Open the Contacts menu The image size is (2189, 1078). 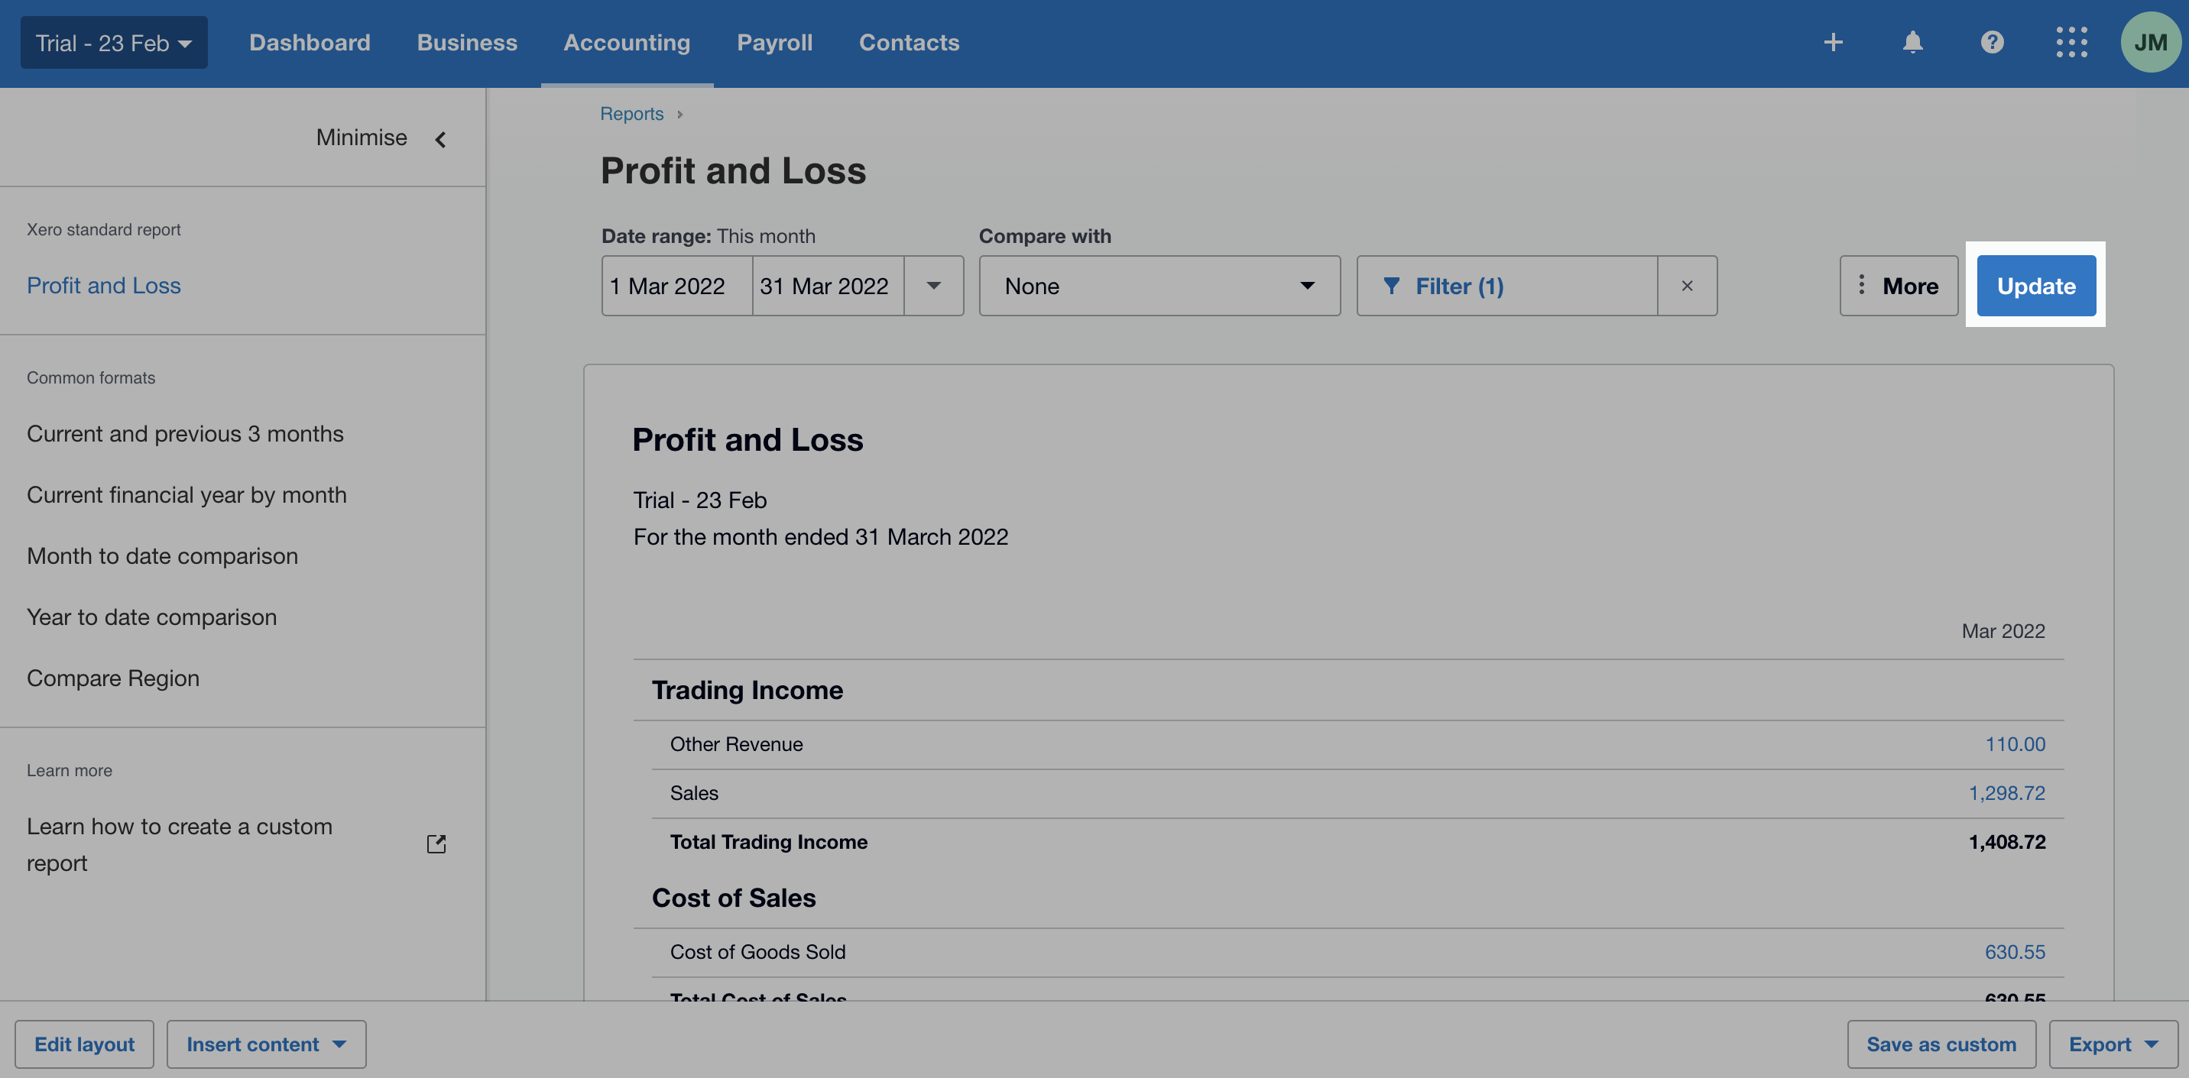click(909, 43)
